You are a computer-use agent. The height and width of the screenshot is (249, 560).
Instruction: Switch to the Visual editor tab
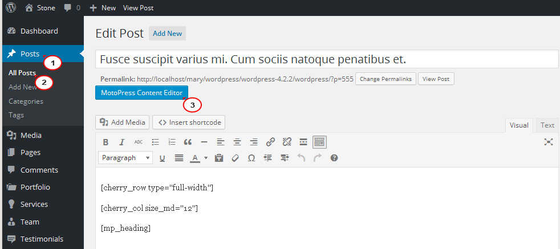pos(519,125)
